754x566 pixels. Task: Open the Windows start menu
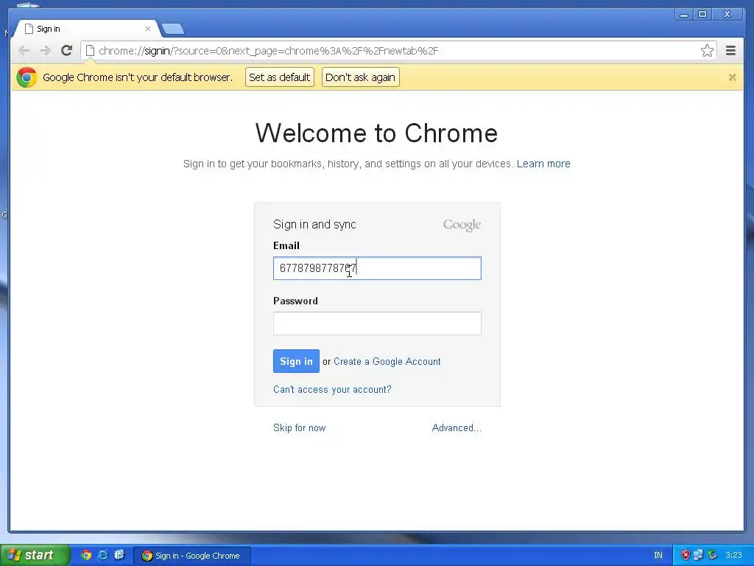34,555
